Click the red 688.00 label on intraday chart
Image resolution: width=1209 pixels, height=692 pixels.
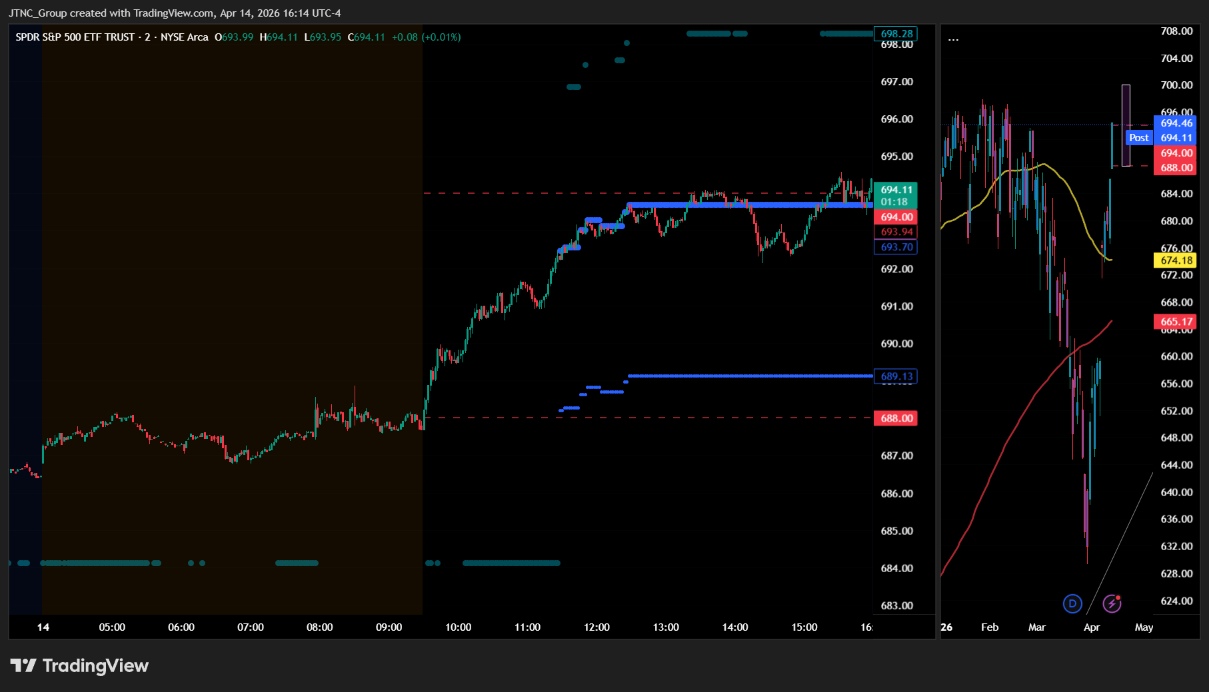click(x=896, y=418)
